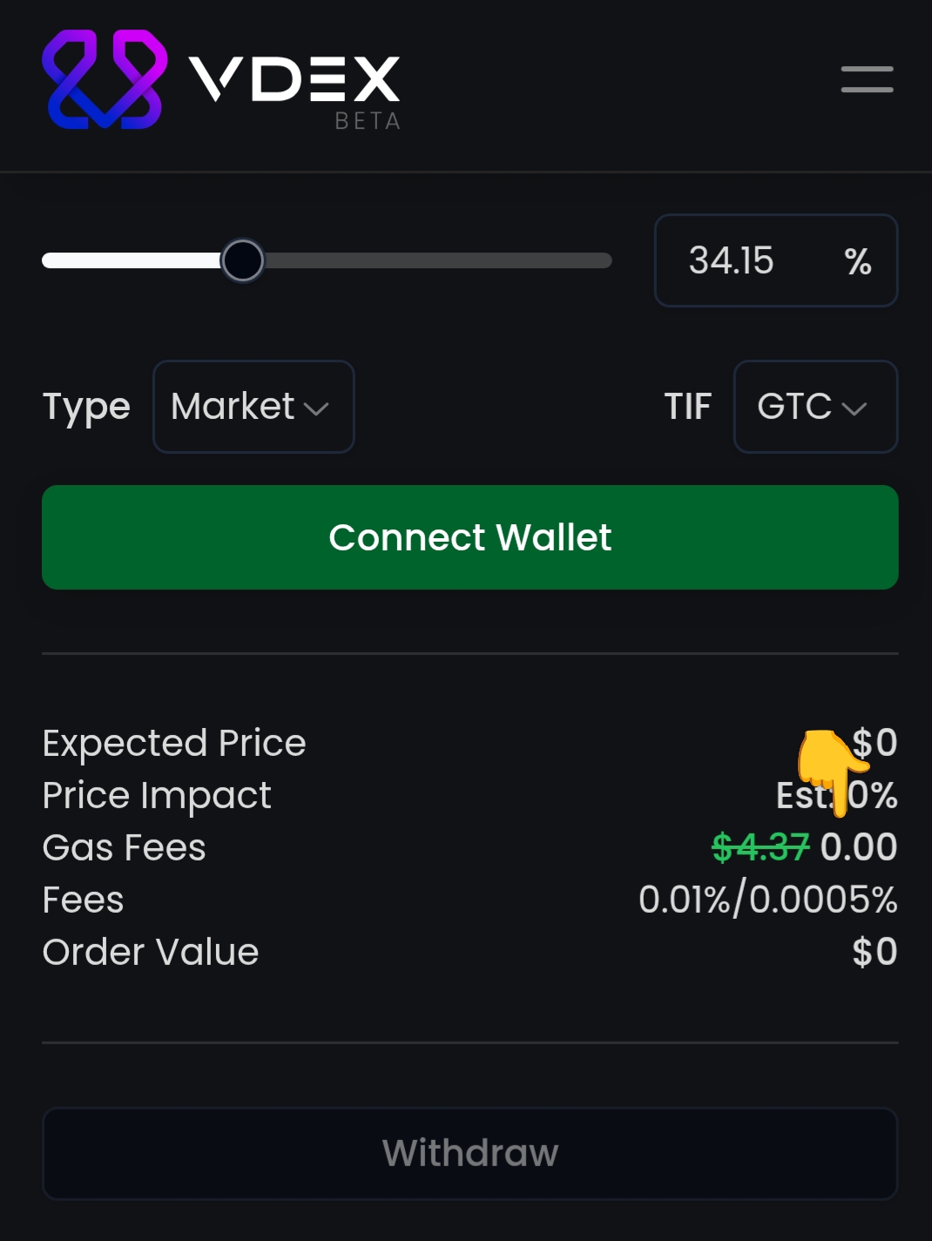
Task: Open the Market order type dropdown
Action: click(x=253, y=407)
